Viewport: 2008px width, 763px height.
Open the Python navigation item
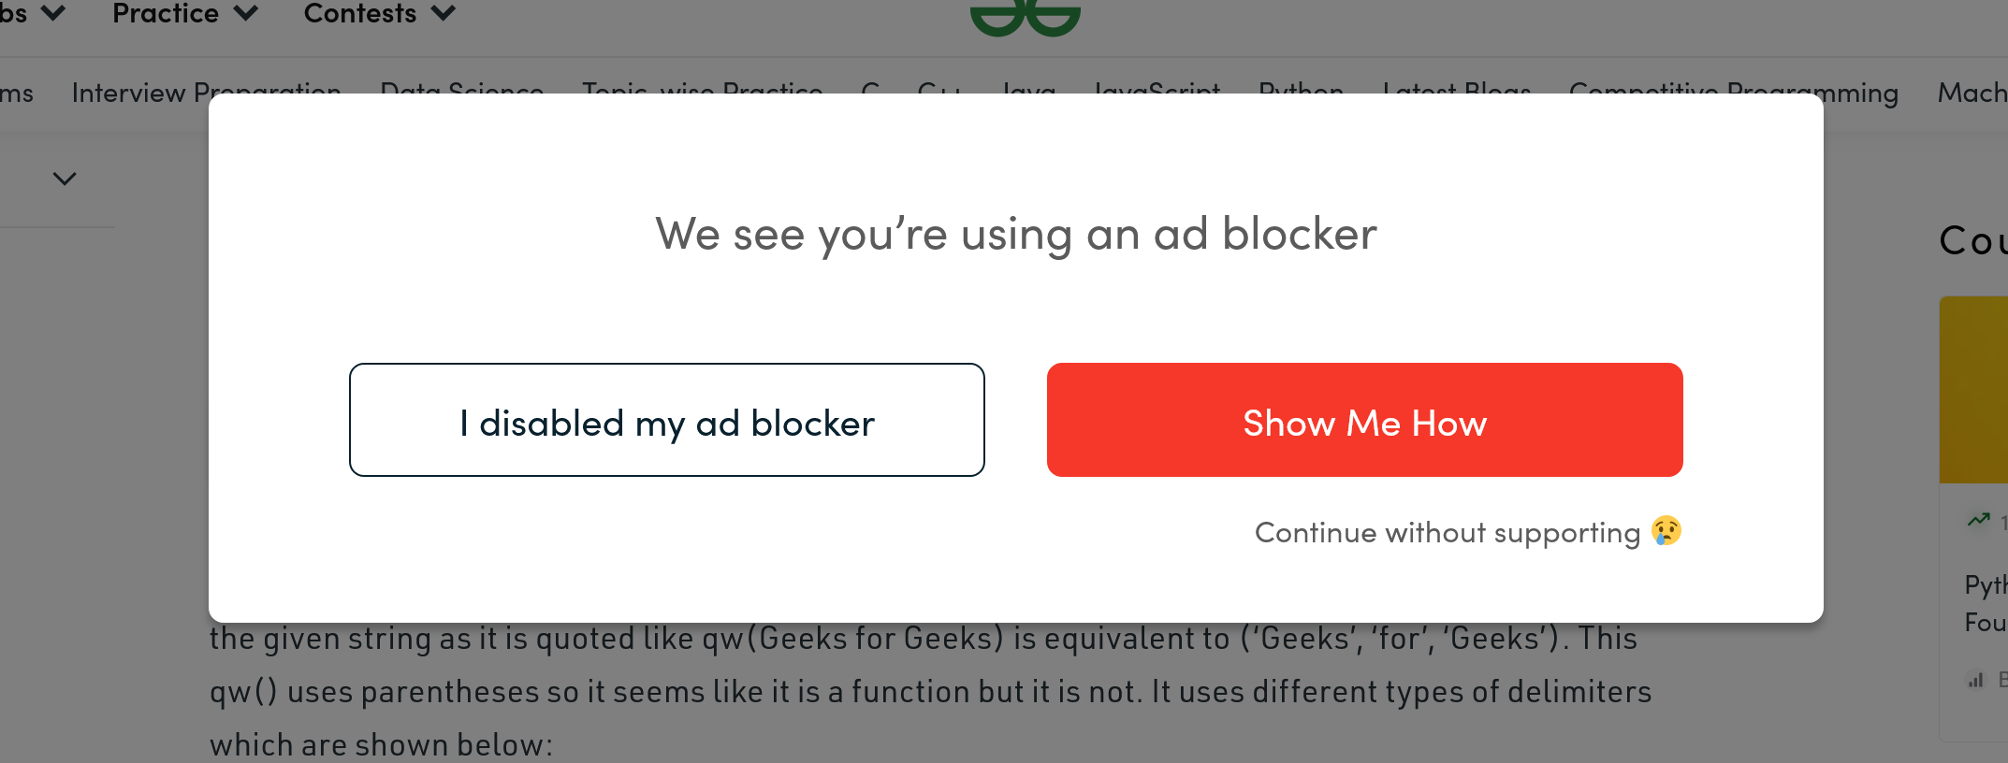click(1302, 93)
